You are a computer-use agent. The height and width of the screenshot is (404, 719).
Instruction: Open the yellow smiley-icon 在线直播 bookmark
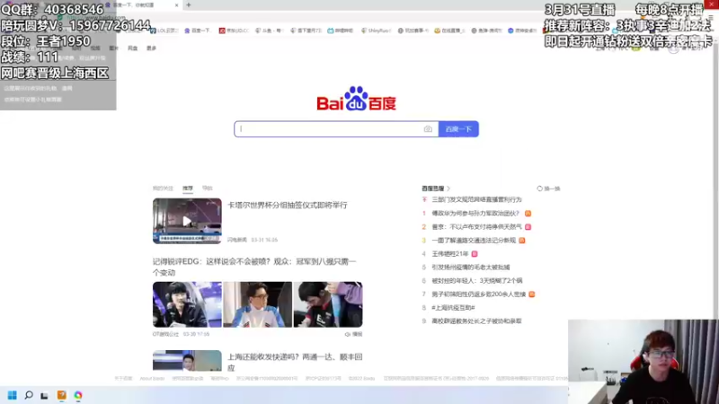tap(449, 31)
